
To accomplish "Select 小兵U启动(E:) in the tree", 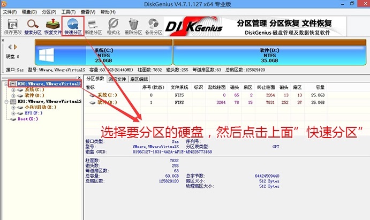I will 40,107.
